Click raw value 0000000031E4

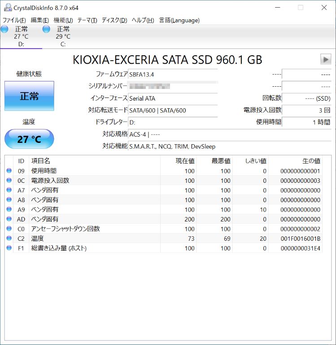pos(301,248)
